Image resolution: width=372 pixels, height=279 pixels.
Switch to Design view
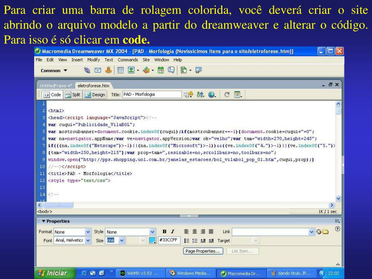pos(95,95)
